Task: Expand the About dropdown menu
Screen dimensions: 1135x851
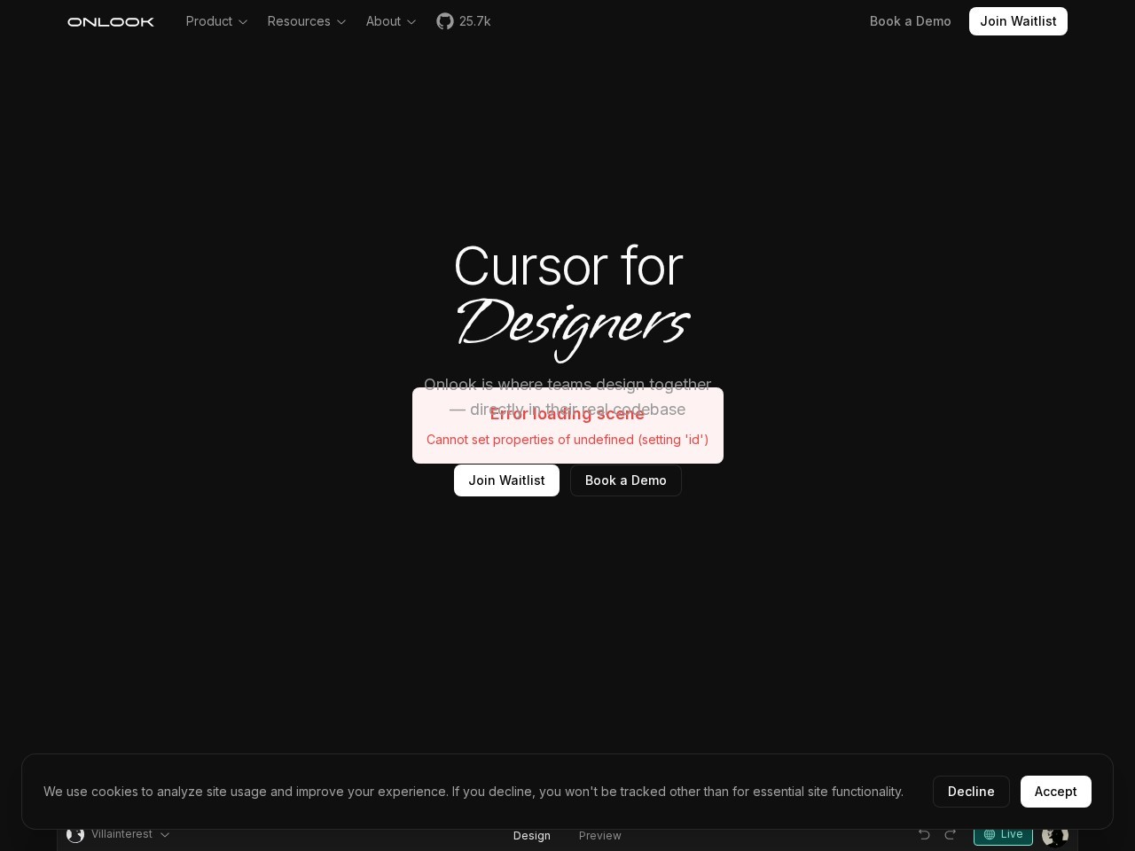Action: (x=391, y=21)
